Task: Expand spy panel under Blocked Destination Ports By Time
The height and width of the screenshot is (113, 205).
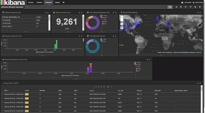Action: [x=76, y=78]
